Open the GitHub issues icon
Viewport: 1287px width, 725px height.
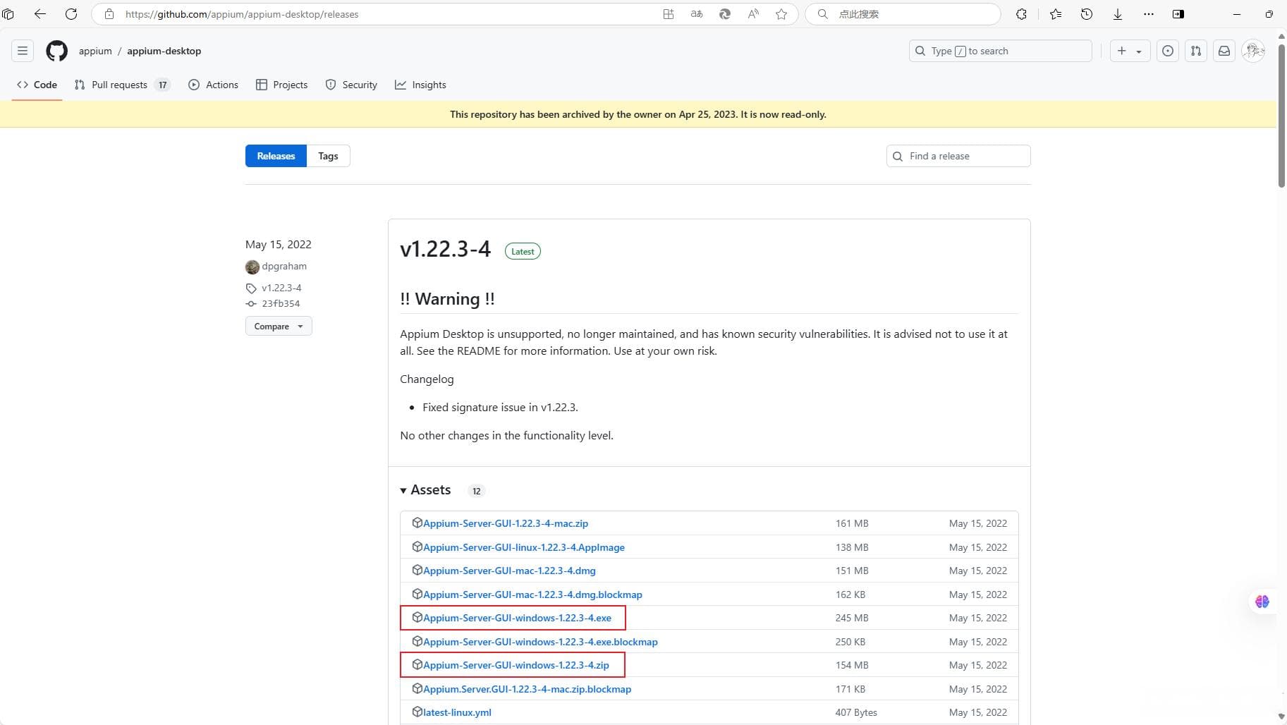coord(1168,51)
